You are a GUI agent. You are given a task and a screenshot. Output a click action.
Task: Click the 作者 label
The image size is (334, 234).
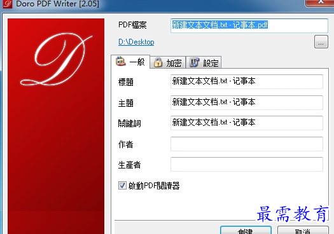tap(126, 144)
